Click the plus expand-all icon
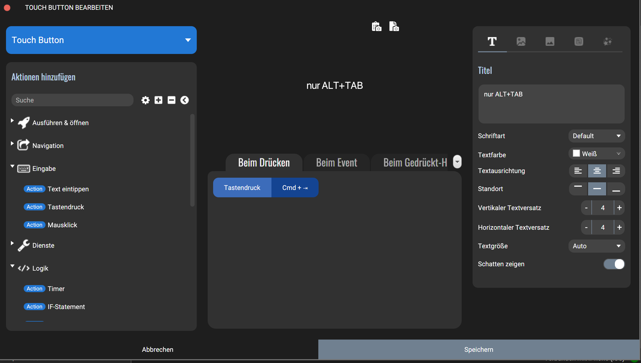 pyautogui.click(x=158, y=100)
